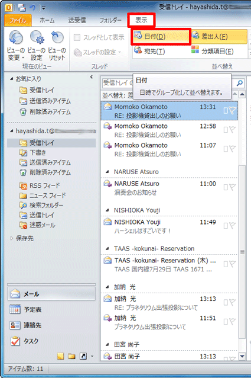Sort by 日付(D)
Viewport: 251px width, 378px height.
161,37
